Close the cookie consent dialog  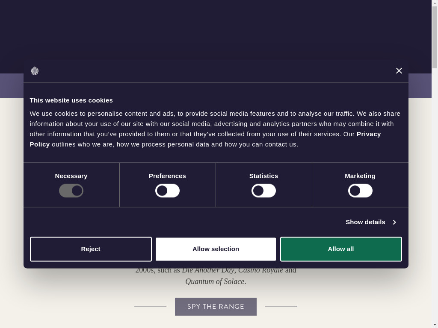[399, 71]
